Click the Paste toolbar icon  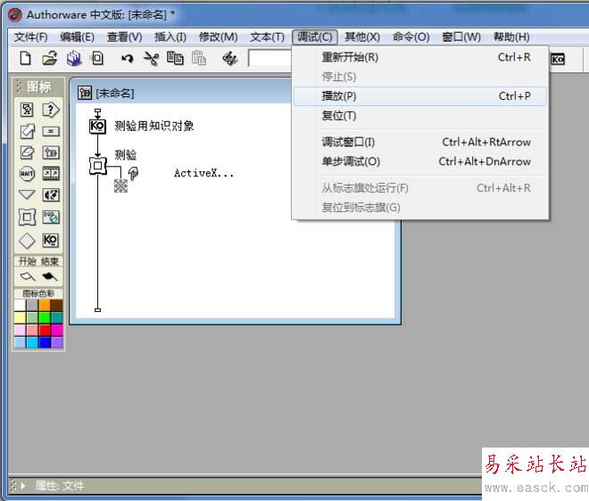199,59
